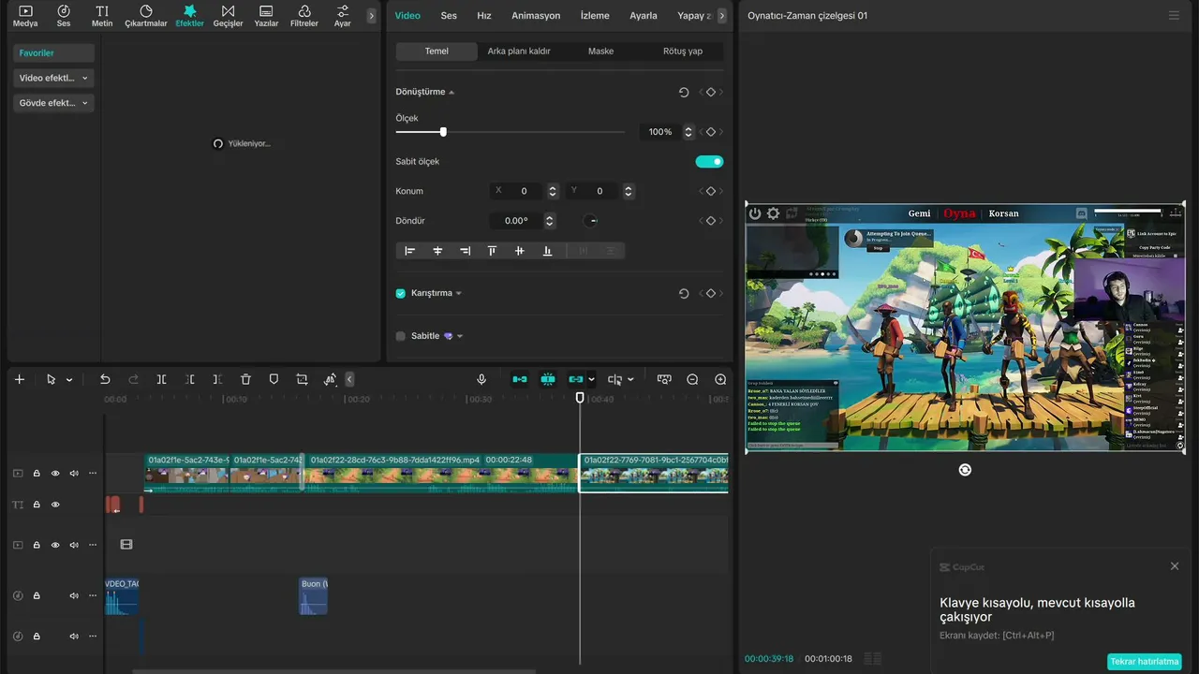Delete the selected clip with trash icon
The height and width of the screenshot is (674, 1199).
coord(245,379)
